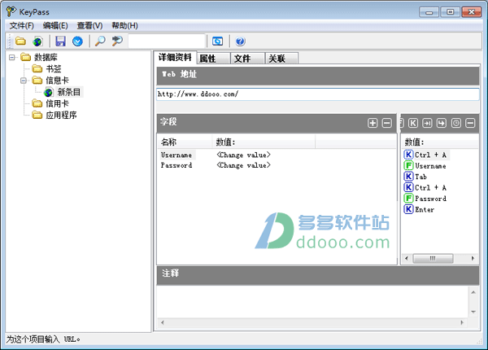Select the second Ctrl + A sequence entry
Viewport: 488px width, 350px height.
point(425,187)
